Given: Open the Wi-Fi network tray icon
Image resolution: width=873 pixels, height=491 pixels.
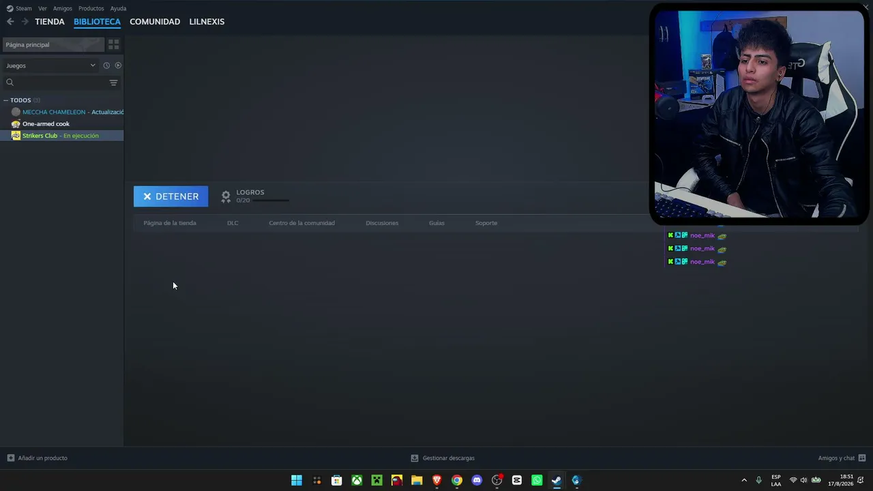Looking at the screenshot, I should 793,480.
